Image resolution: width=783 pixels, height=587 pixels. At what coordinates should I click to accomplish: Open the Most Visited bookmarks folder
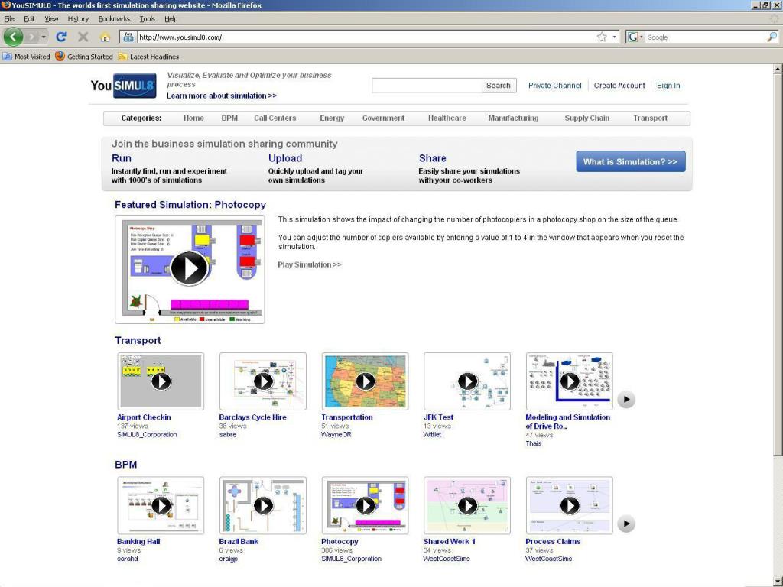click(27, 57)
